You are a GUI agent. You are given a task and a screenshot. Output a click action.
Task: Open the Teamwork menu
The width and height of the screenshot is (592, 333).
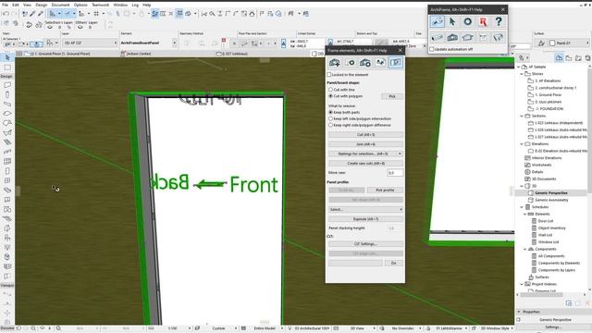[101, 5]
